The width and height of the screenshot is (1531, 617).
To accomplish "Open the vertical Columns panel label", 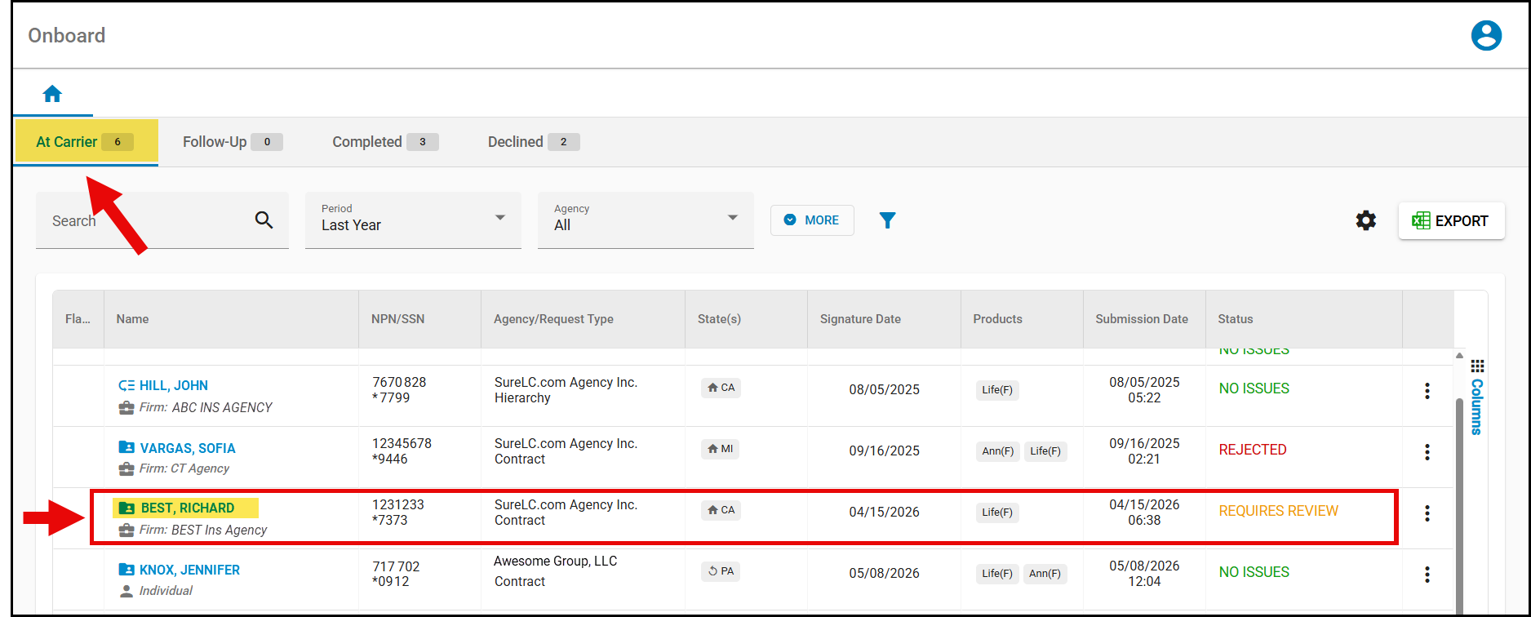I will (1477, 407).
